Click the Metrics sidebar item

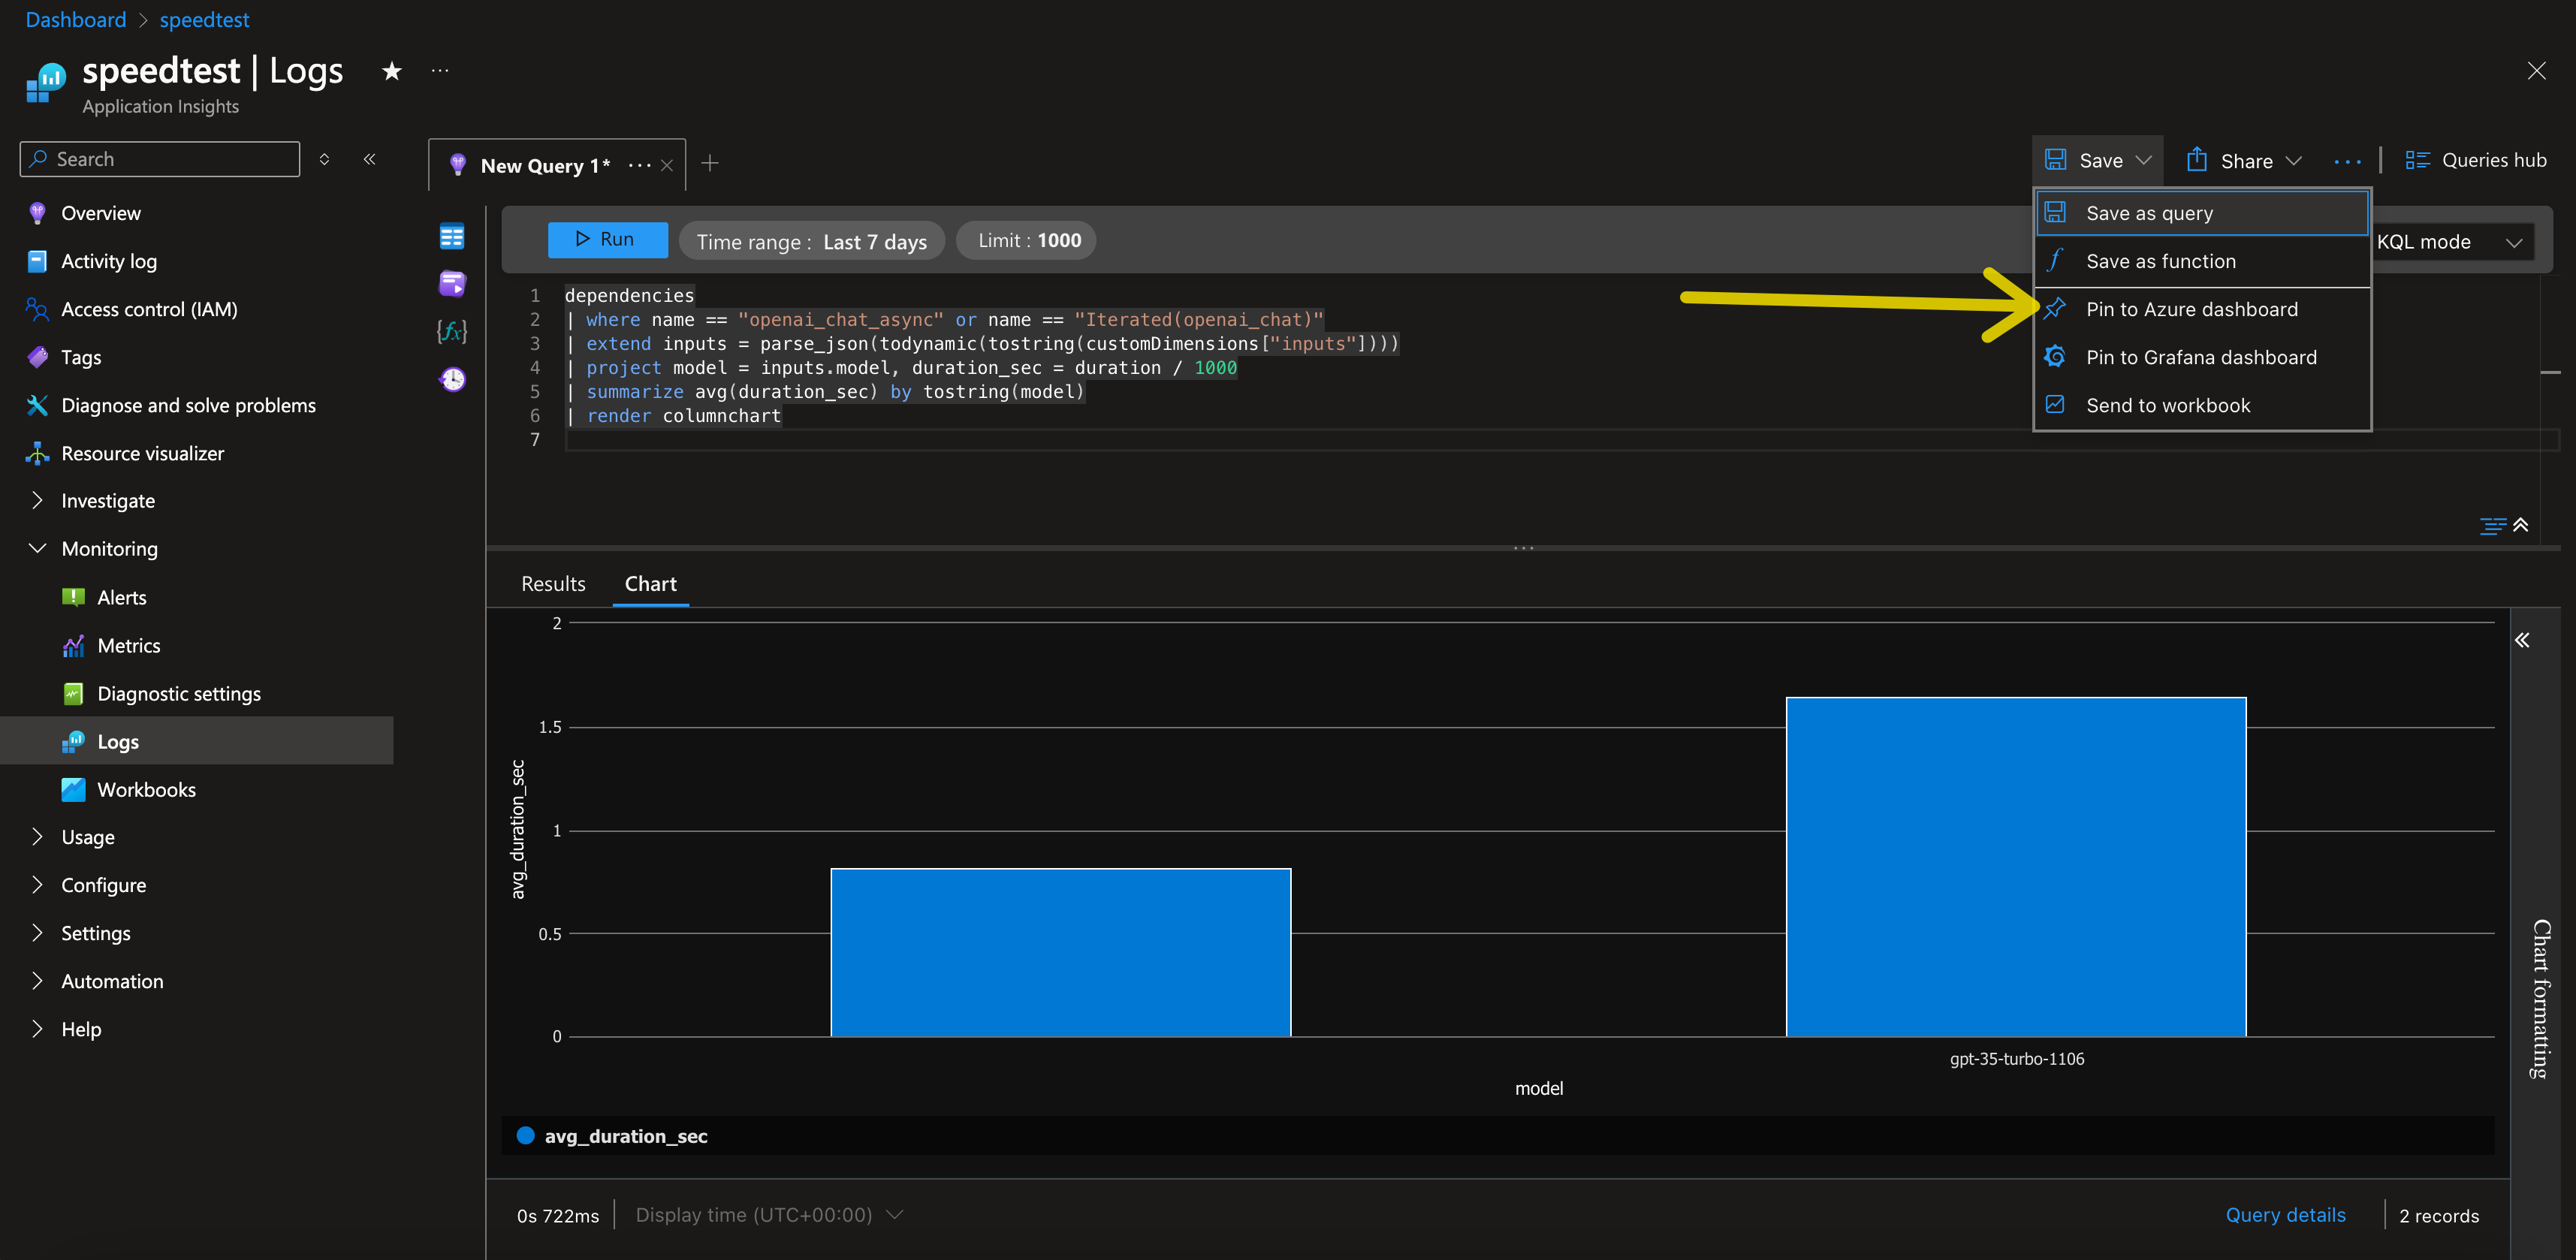tap(128, 646)
